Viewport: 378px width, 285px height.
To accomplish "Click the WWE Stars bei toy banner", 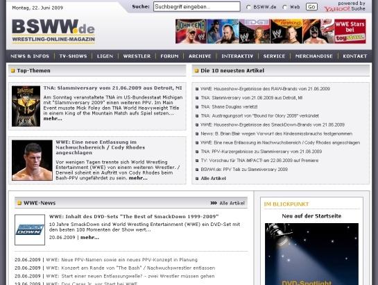I will pyautogui.click(x=350, y=31).
